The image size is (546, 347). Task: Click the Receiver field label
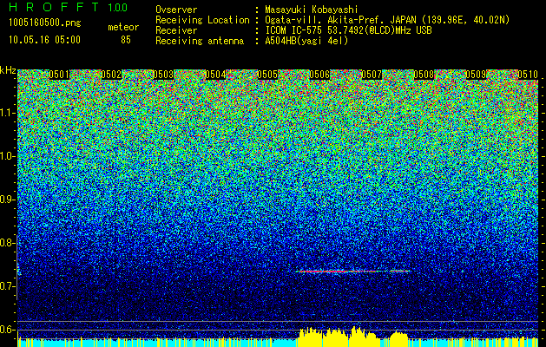click(176, 30)
